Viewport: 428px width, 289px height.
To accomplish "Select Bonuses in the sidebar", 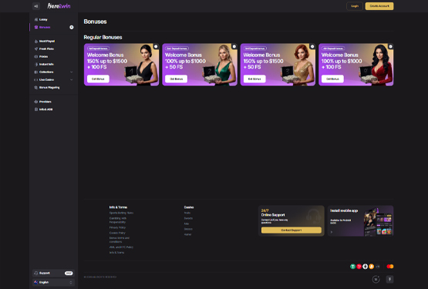I will point(45,27).
